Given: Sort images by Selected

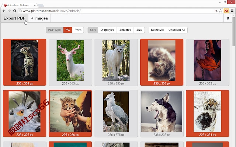Looking at the screenshot, I should tap(125, 30).
